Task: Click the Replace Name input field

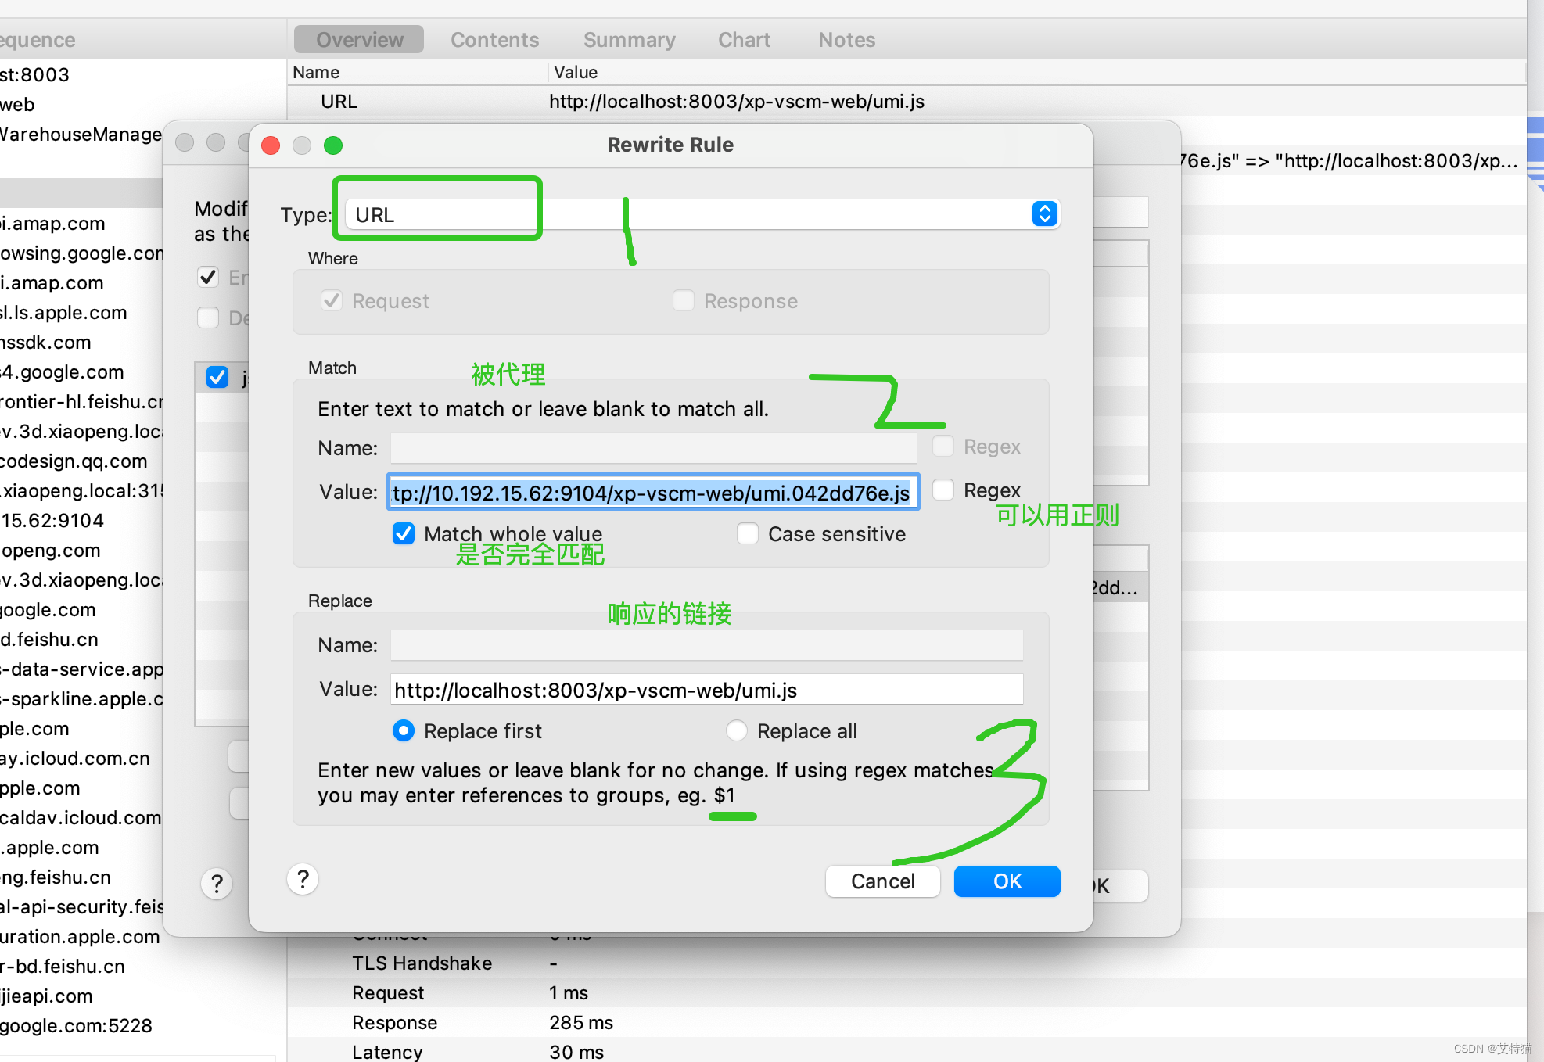Action: tap(707, 645)
